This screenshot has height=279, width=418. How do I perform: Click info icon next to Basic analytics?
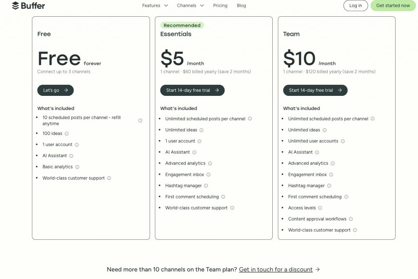(x=77, y=167)
